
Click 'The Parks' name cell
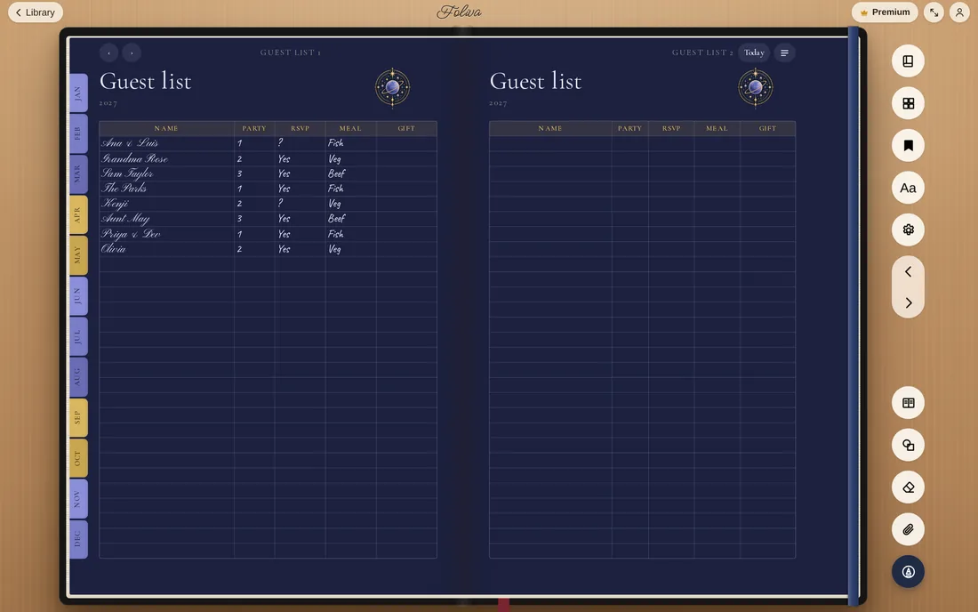[x=166, y=189]
